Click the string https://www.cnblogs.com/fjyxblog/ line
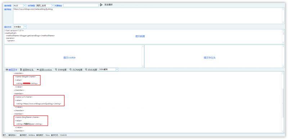Viewport: 288px width, 139px height. (x=39, y=104)
